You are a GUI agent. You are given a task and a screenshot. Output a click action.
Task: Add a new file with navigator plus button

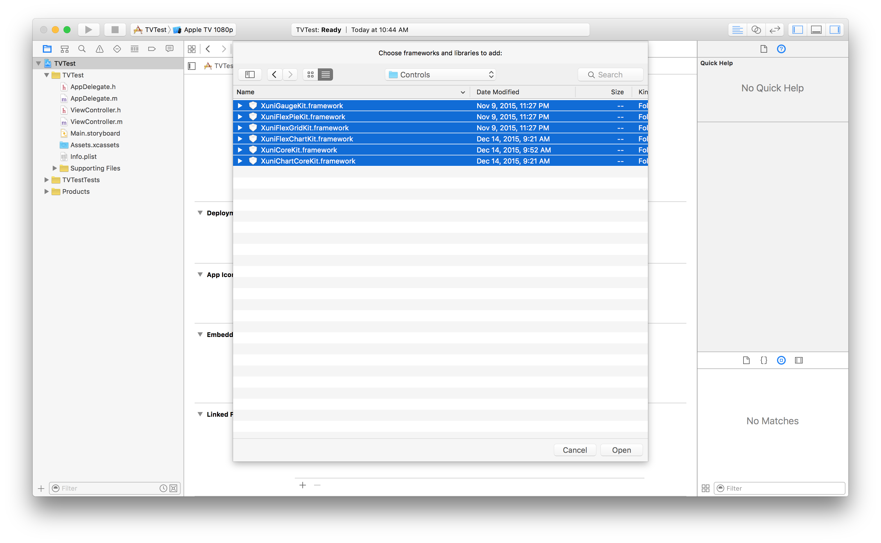tap(41, 488)
